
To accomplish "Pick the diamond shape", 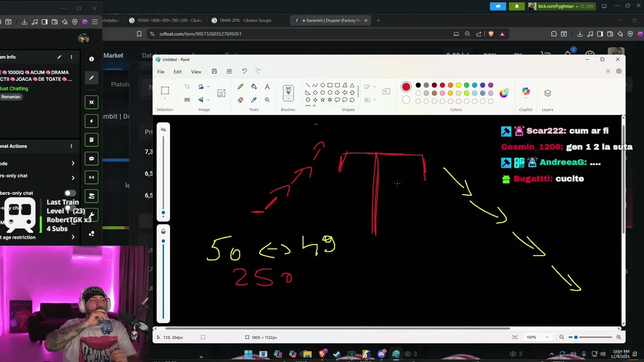I will click(x=315, y=93).
